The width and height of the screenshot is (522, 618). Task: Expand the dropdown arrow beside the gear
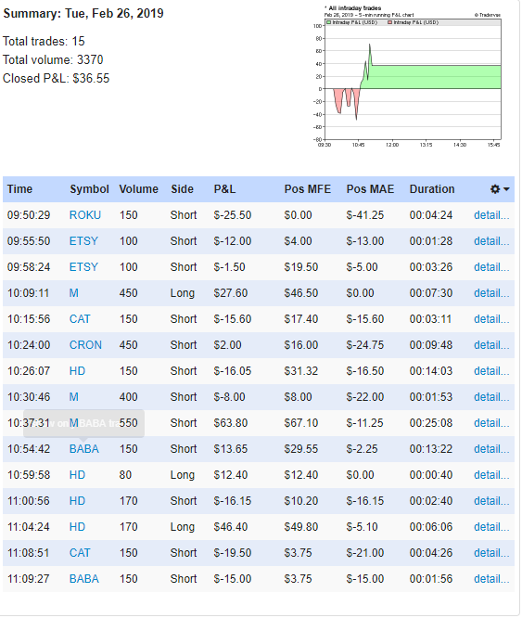click(x=506, y=189)
